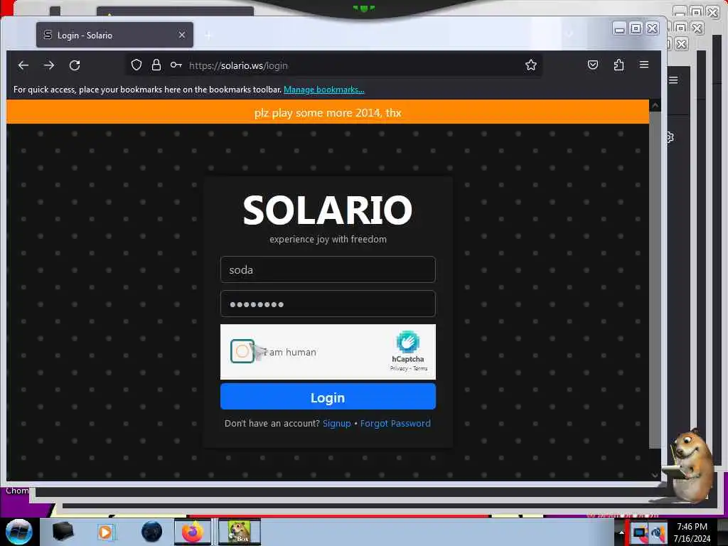Open the Extensions puzzle icon
Viewport: 728px width, 546px height.
pos(619,65)
